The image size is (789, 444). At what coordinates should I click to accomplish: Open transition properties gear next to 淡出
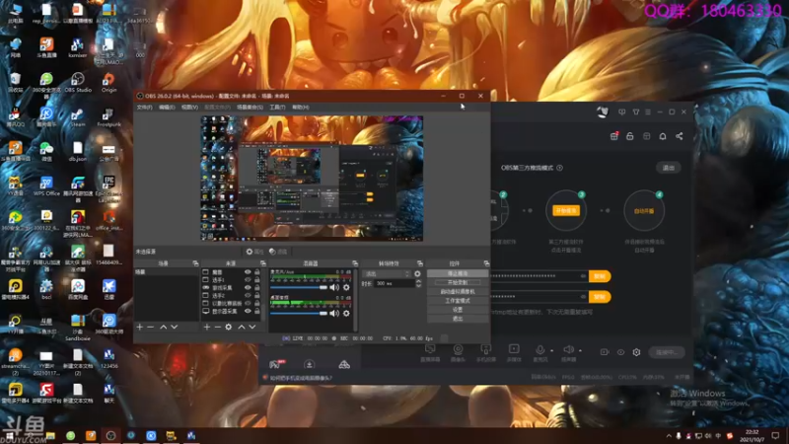click(x=417, y=274)
